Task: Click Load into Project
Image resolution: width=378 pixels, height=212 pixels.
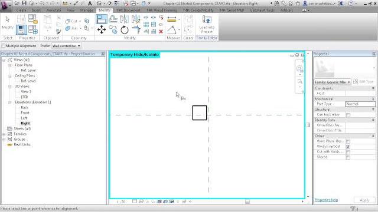Action: (x=207, y=25)
